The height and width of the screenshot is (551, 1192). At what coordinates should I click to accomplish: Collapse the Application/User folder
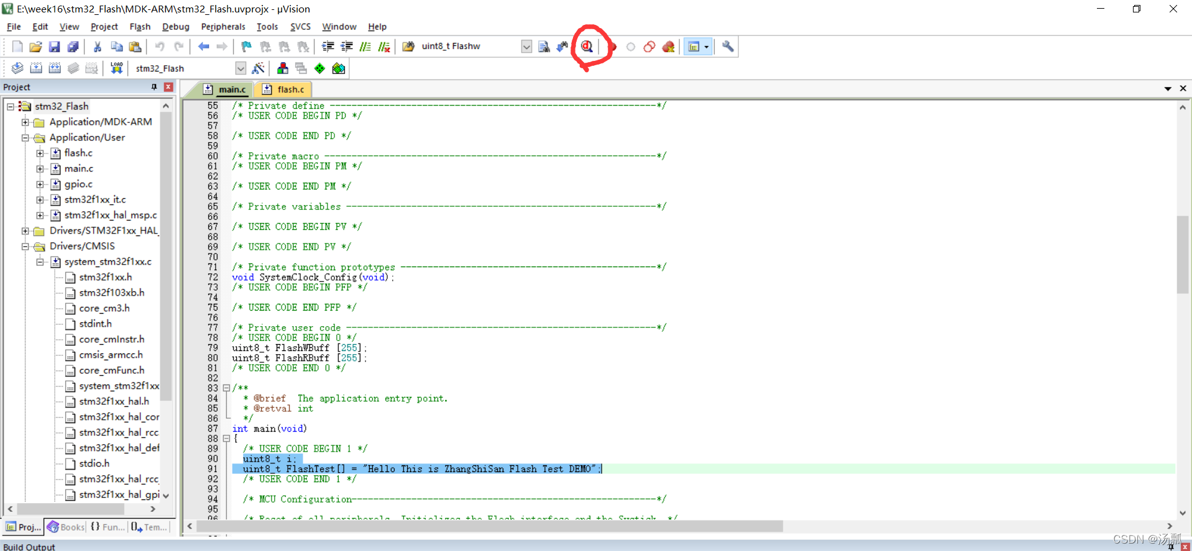[x=25, y=137]
